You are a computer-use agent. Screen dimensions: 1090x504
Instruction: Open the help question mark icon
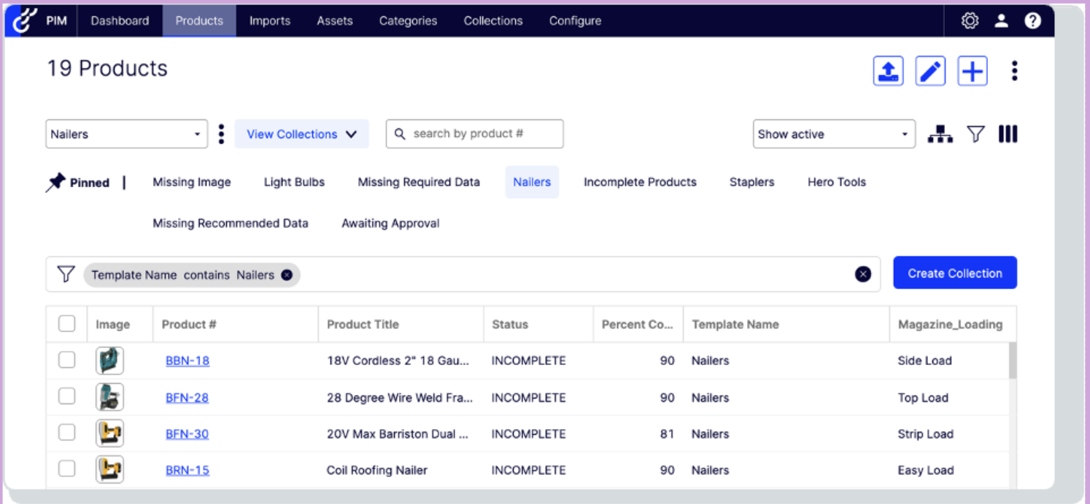coord(1033,20)
